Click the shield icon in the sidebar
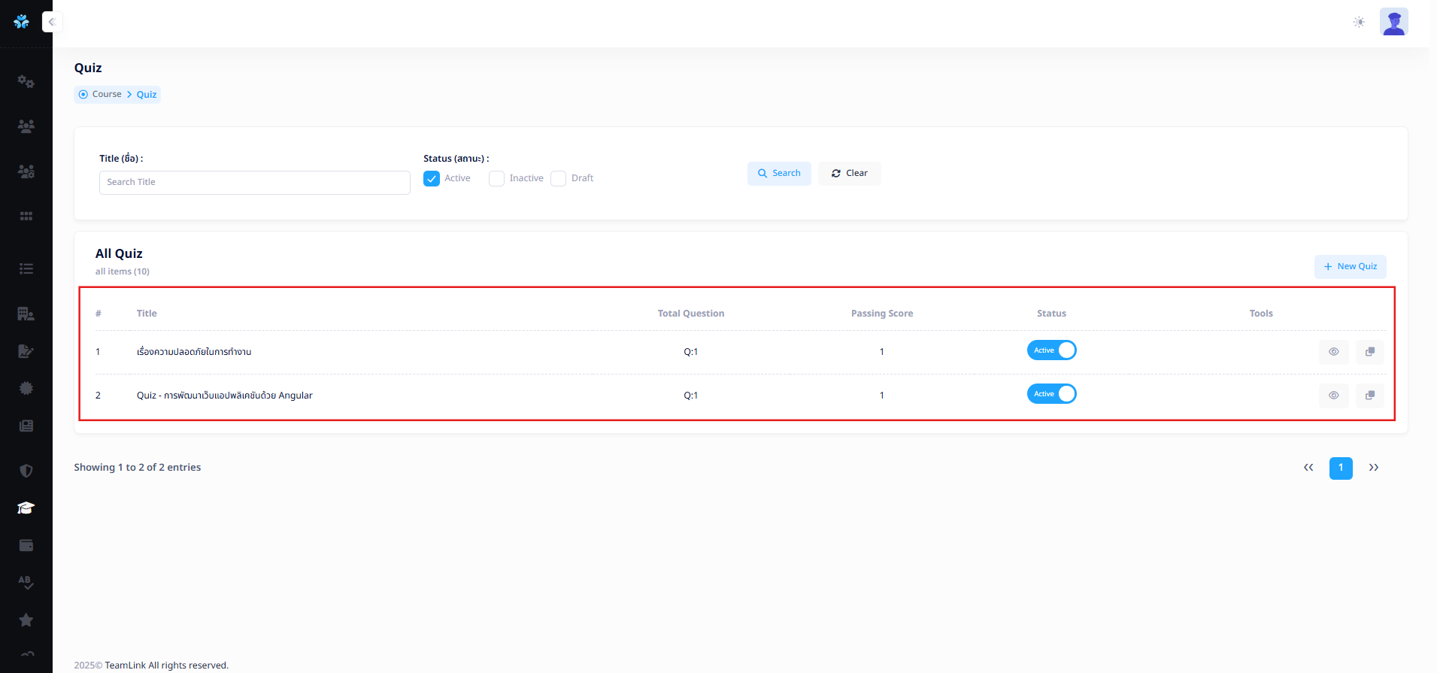This screenshot has width=1437, height=673. (x=26, y=471)
